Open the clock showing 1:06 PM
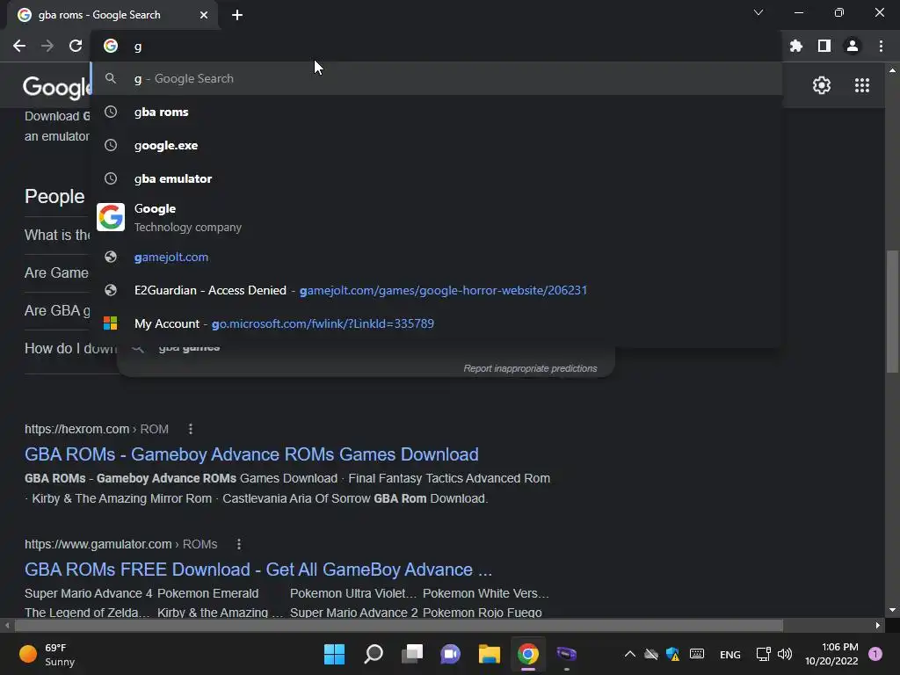The width and height of the screenshot is (900, 675). [831, 654]
